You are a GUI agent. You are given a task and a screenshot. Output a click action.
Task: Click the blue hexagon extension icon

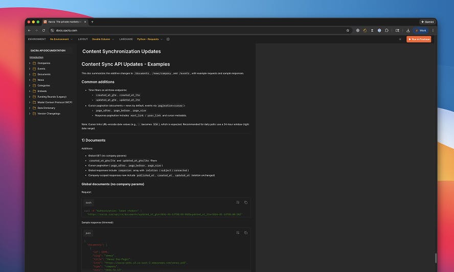pos(379,30)
